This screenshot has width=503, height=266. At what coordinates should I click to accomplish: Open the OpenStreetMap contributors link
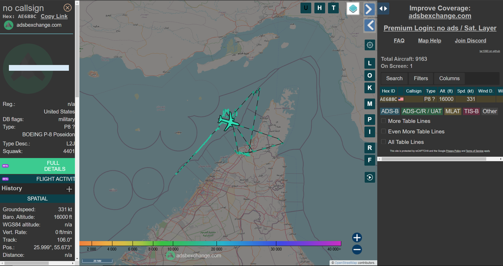[346, 263]
